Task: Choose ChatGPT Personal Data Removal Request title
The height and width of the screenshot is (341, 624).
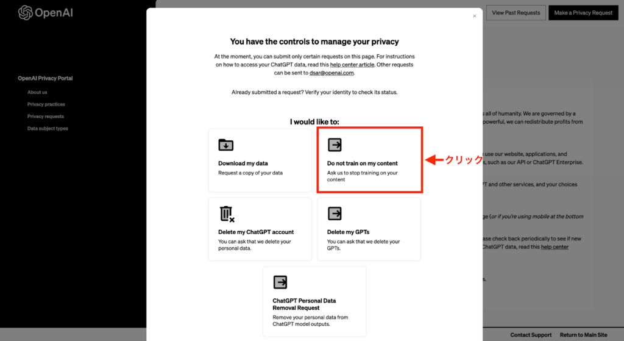Action: click(304, 304)
